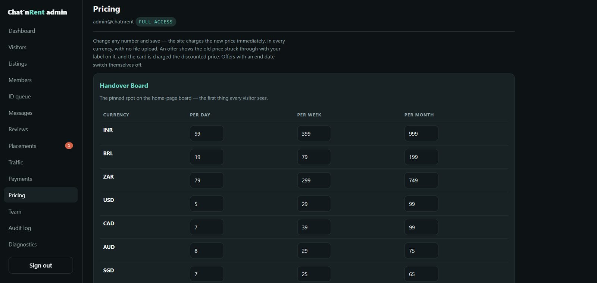This screenshot has height=283, width=597.
Task: Click USD per week price field
Action: pyautogui.click(x=314, y=204)
